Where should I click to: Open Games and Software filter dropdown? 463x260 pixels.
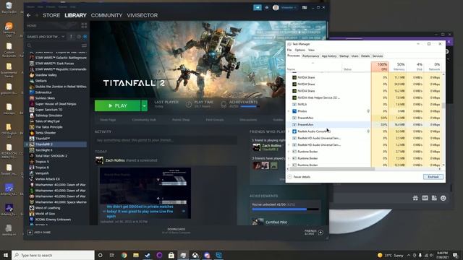point(46,37)
